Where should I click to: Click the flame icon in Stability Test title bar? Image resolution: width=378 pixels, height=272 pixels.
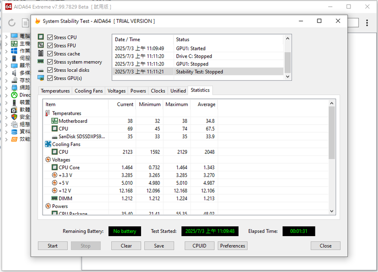click(x=38, y=21)
